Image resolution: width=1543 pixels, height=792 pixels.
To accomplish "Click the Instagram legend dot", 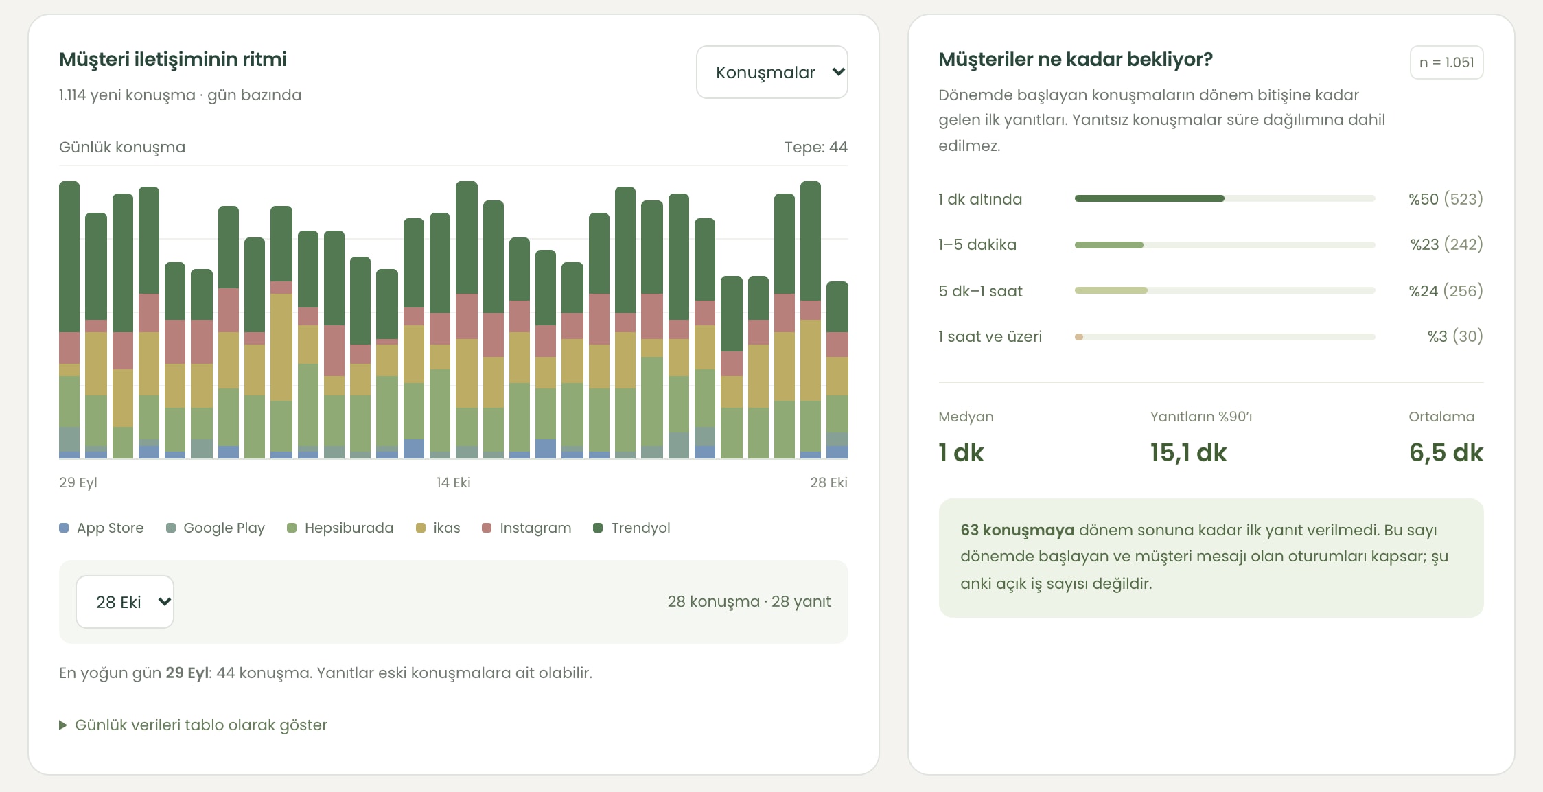I will coord(487,528).
